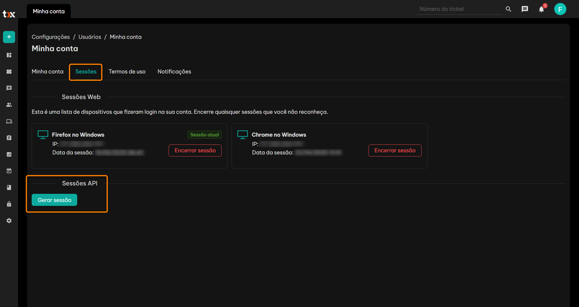Open the knowledge book icon in sidebar

[9, 188]
